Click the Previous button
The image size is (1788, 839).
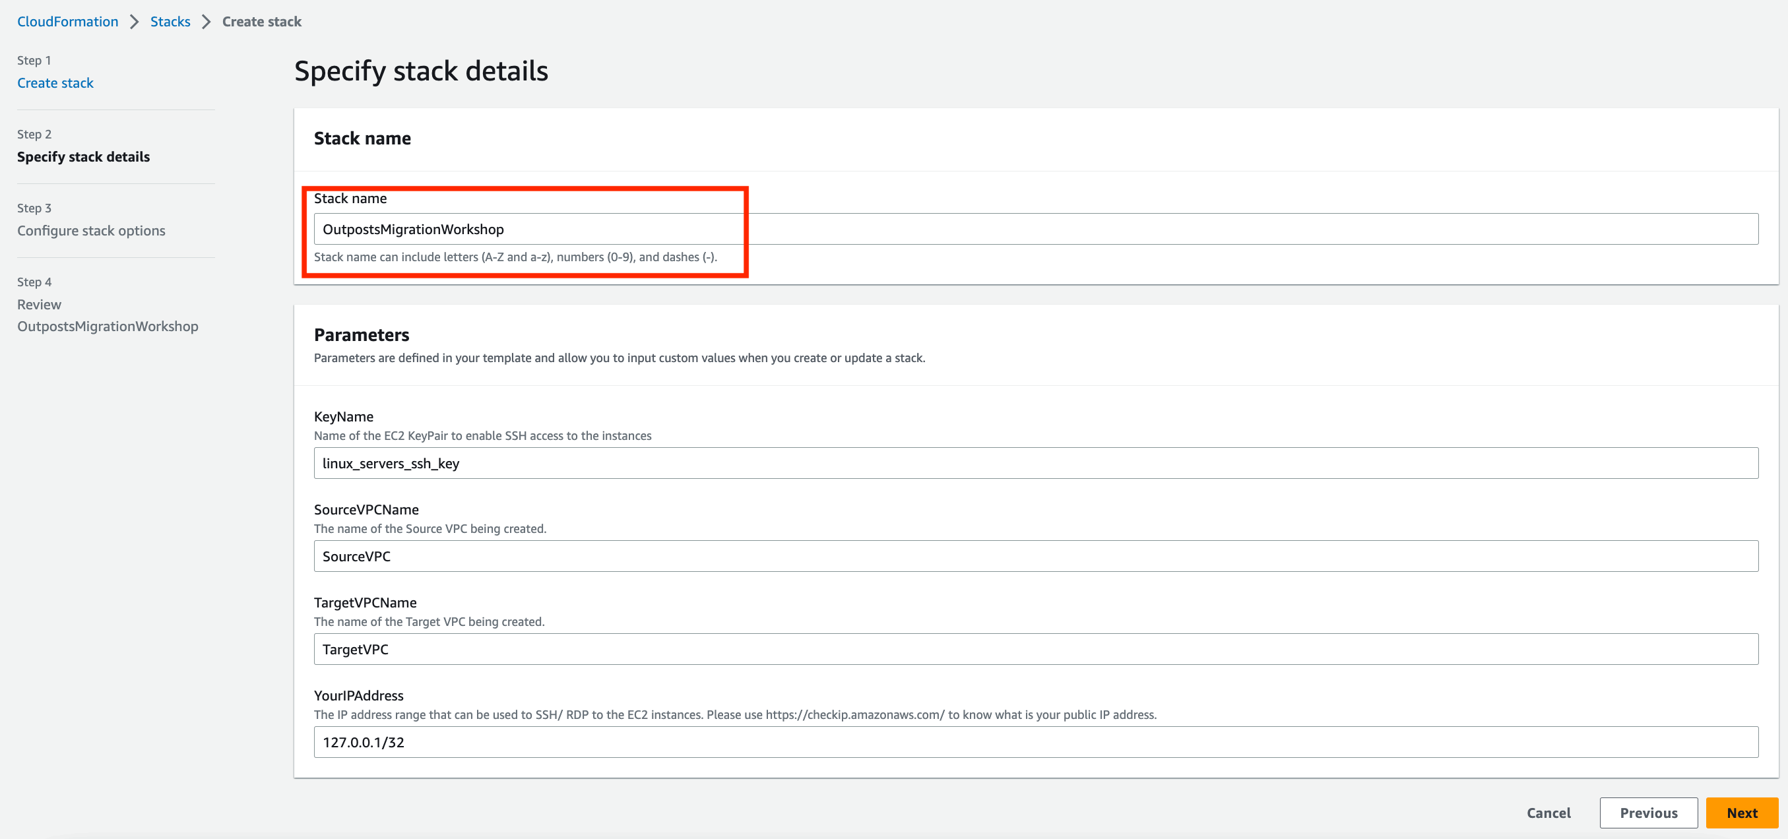(1649, 813)
